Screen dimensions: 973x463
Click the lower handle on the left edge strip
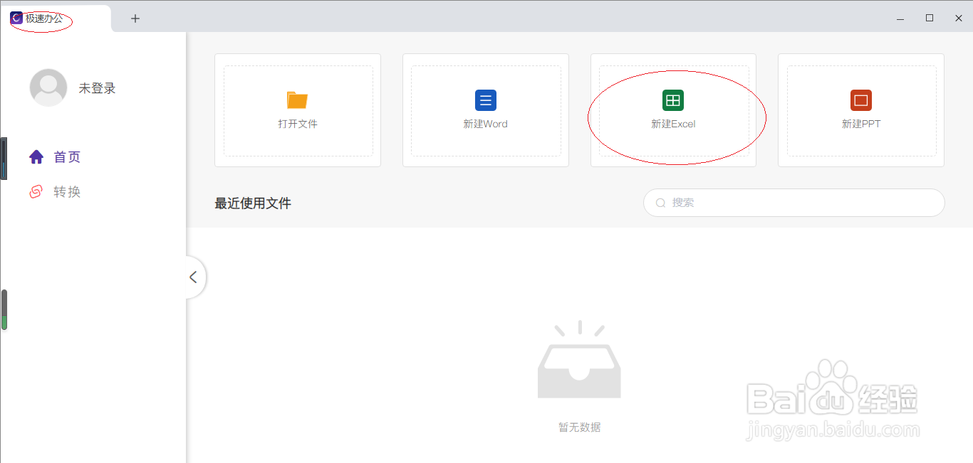pyautogui.click(x=4, y=311)
